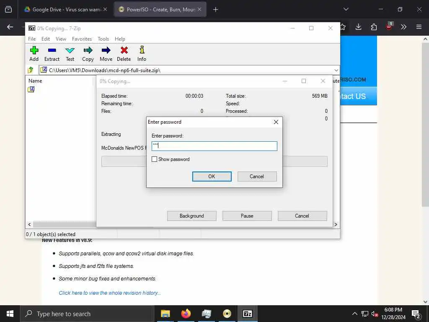Viewport: 429px width, 322px height.
Task: Bookmark this page with the star icon
Action: coord(343,27)
